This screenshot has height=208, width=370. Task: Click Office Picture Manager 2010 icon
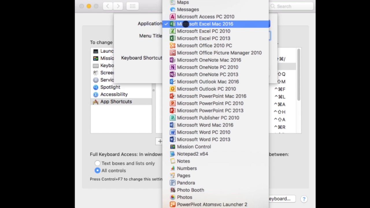(x=173, y=53)
